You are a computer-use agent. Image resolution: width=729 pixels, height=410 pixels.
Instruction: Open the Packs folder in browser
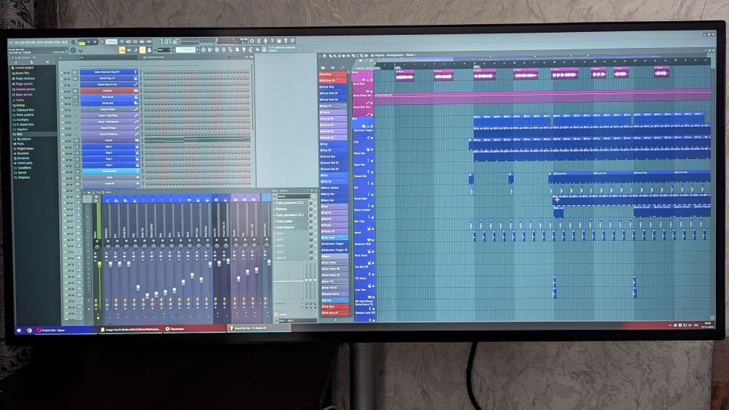(20, 144)
